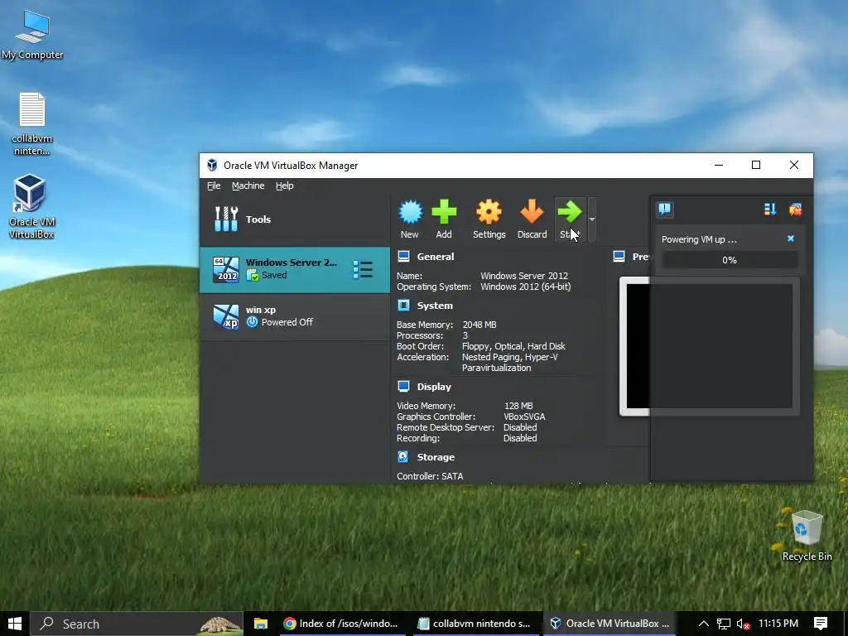Click the Graphics Controller VBoxSVGA value
Image resolution: width=848 pixels, height=636 pixels.
coord(524,417)
